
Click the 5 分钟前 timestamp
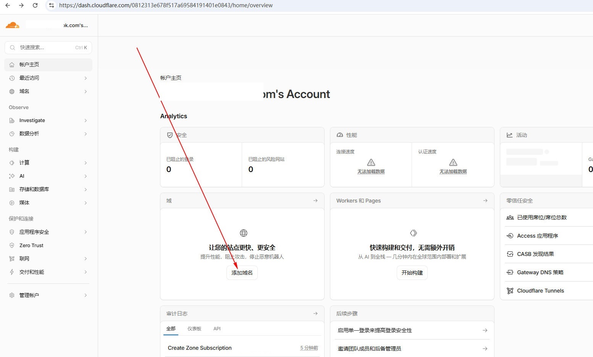pyautogui.click(x=309, y=348)
